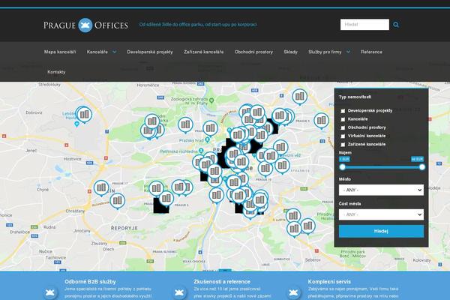Click the Nájem slider minimum handle
450x300 pixels.
[x=343, y=167]
